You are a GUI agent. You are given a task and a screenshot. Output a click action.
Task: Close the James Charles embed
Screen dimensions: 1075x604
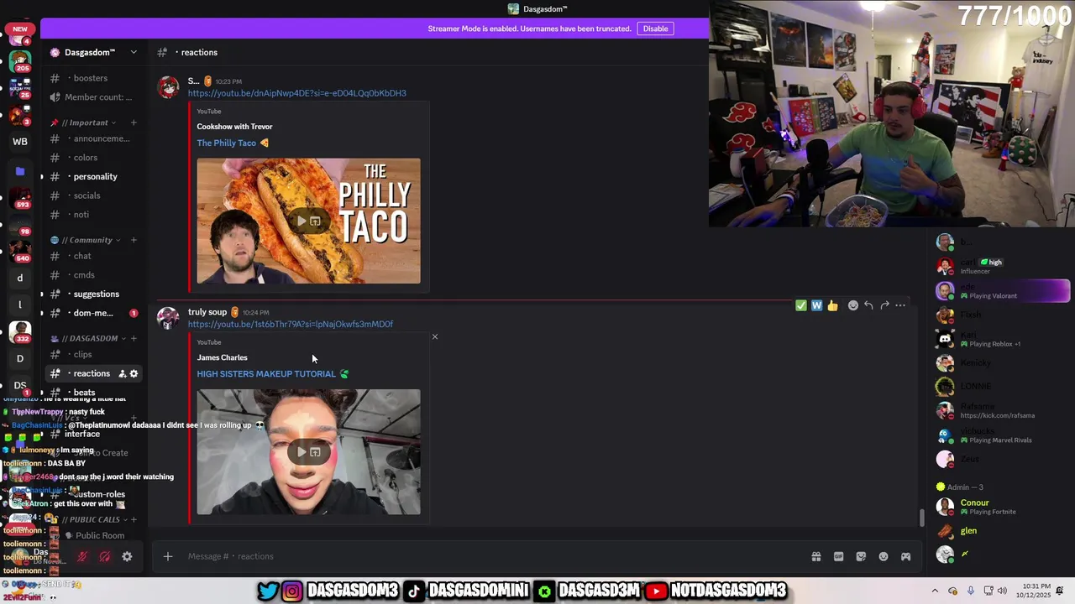click(435, 336)
